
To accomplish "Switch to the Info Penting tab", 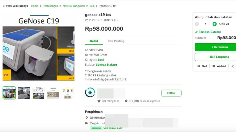I will 116,41.
